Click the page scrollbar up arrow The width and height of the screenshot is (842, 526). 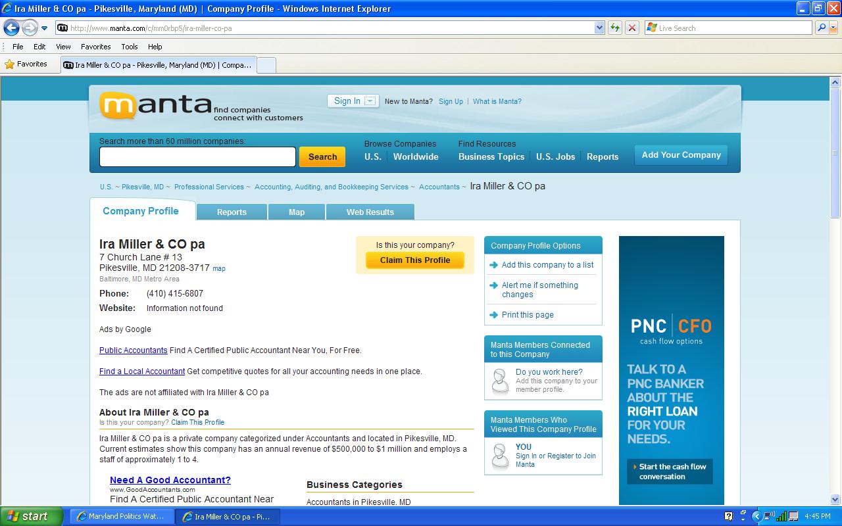point(835,83)
